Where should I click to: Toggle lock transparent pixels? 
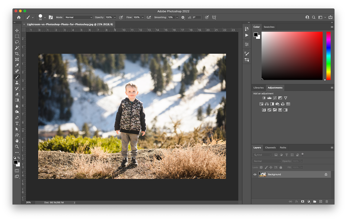point(261,167)
